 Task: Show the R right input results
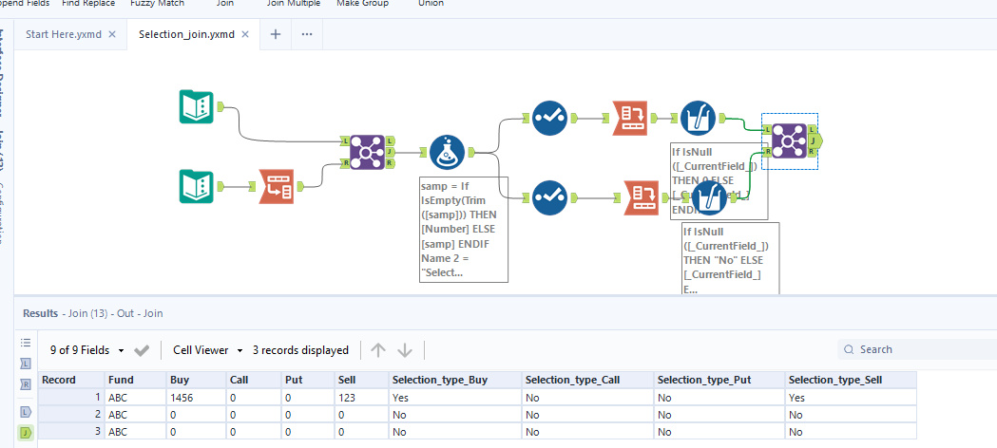pos(26,384)
